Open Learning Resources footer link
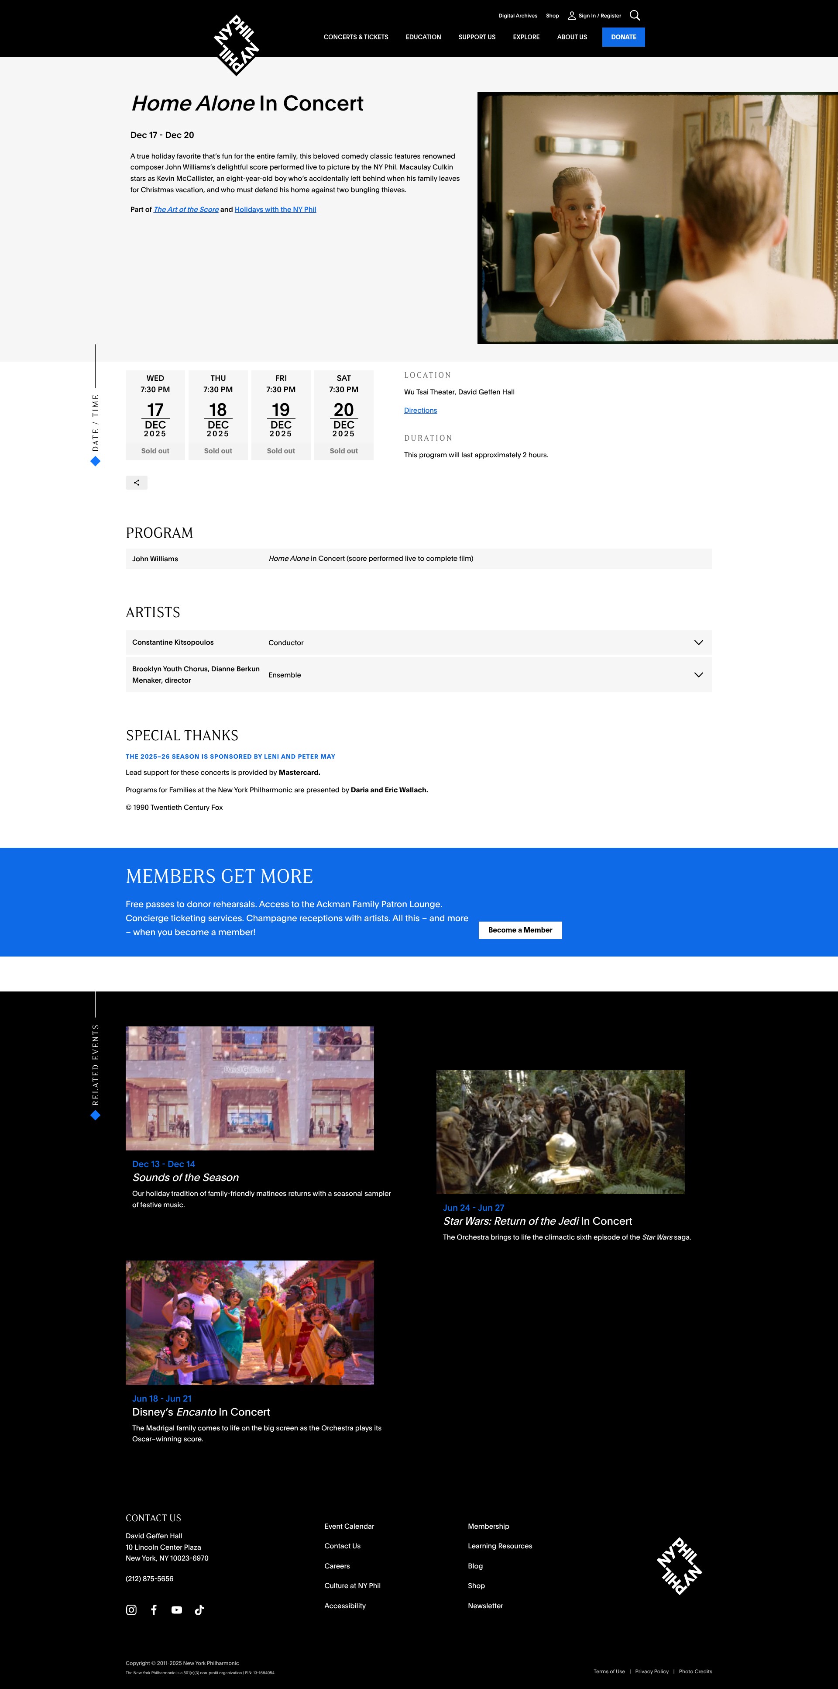Screen dimensions: 838x1689 [x=500, y=1546]
